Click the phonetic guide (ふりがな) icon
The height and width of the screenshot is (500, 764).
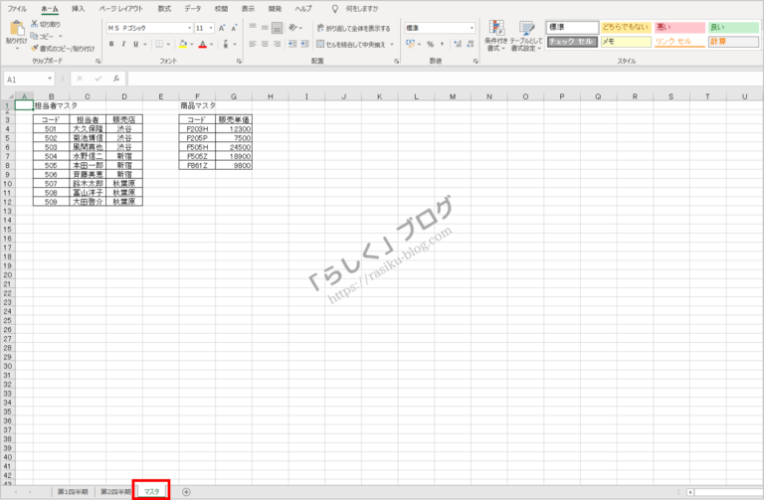tap(226, 45)
